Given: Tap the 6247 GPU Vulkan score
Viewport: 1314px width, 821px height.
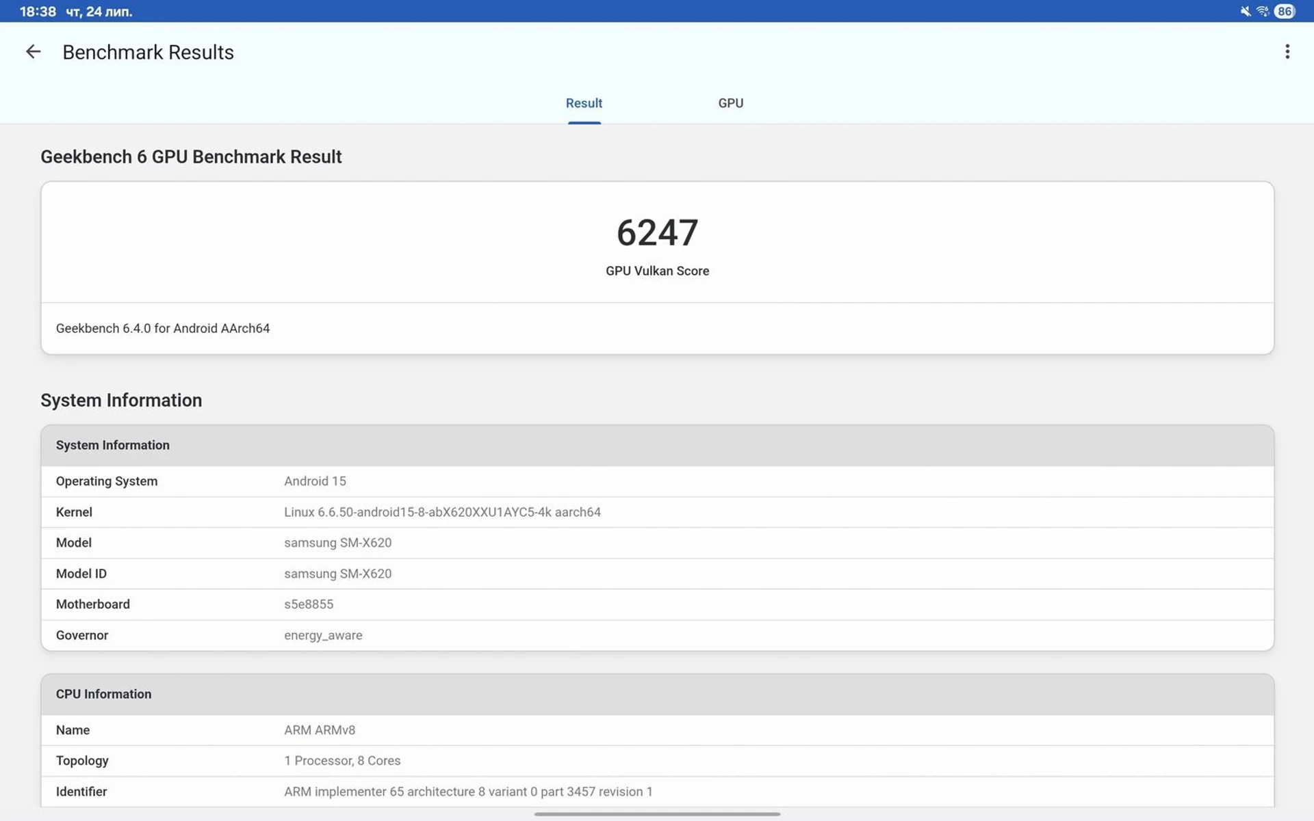Looking at the screenshot, I should tap(657, 232).
